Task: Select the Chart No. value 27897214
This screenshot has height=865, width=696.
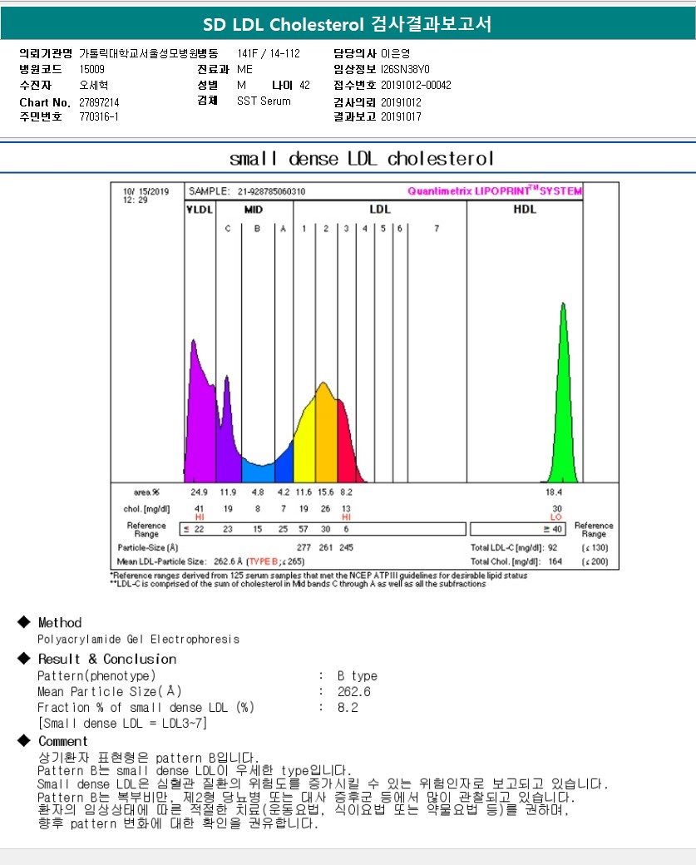Action: coord(100,102)
